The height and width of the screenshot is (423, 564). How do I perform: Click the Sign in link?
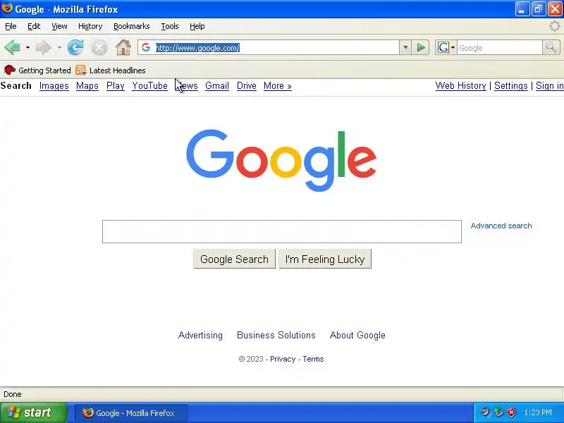(550, 86)
